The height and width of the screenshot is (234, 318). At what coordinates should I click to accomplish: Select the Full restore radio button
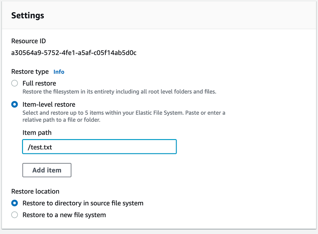click(x=15, y=83)
